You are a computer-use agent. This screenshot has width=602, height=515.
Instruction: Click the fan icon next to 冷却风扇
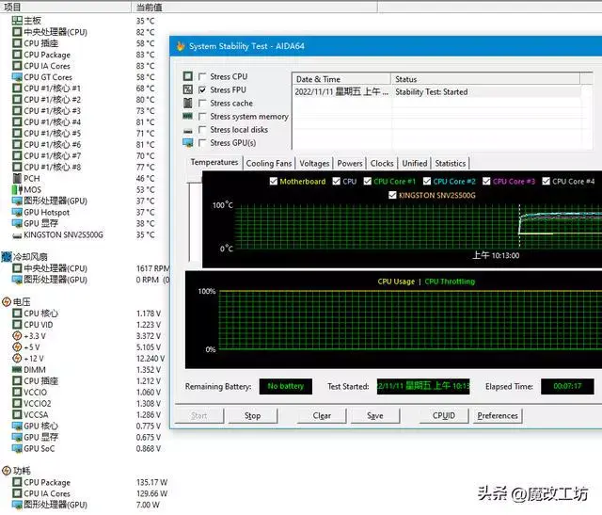click(7, 257)
